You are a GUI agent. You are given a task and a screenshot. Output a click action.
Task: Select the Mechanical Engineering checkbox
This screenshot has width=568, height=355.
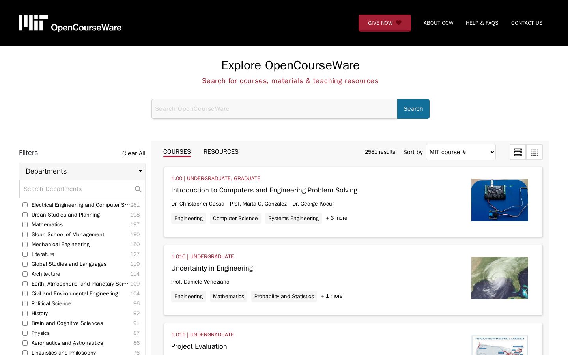(25, 245)
